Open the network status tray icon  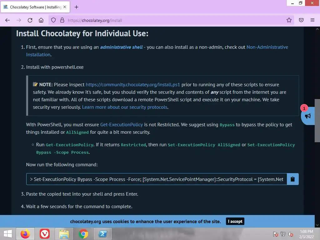click(x=283, y=234)
